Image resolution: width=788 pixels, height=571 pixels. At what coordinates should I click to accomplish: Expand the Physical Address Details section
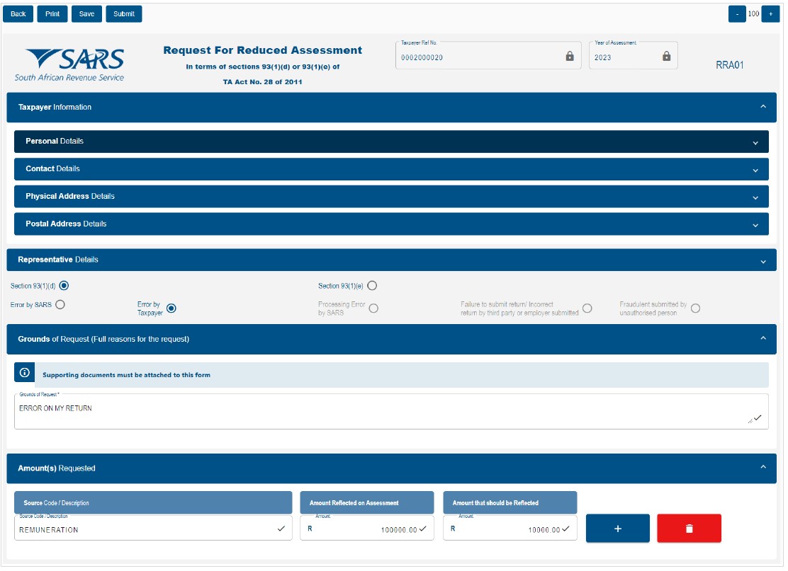[x=391, y=196]
